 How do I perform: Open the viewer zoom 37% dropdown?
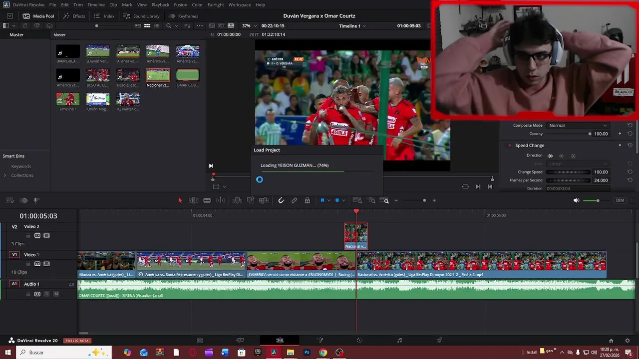coord(249,25)
